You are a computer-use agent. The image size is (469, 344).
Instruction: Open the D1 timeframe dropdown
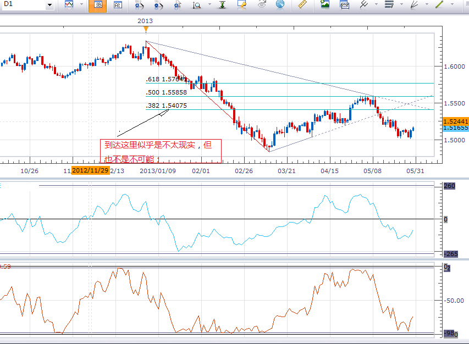pos(49,5)
